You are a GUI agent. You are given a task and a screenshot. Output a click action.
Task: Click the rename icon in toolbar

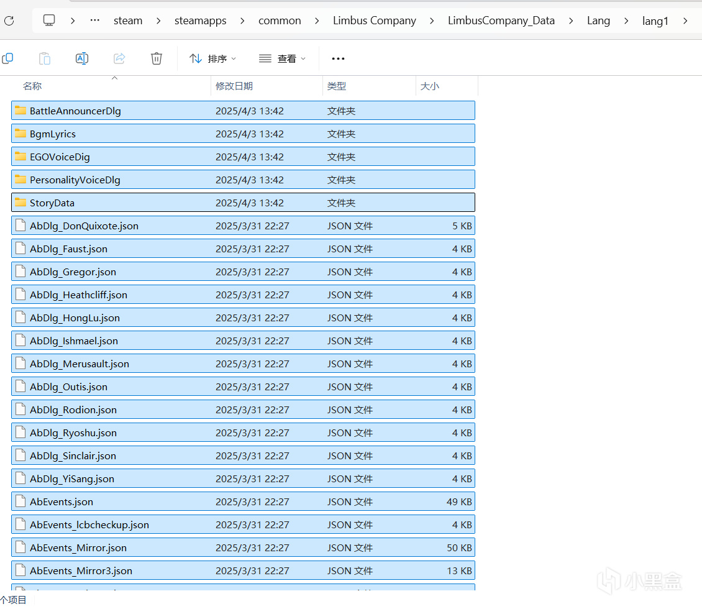(82, 58)
